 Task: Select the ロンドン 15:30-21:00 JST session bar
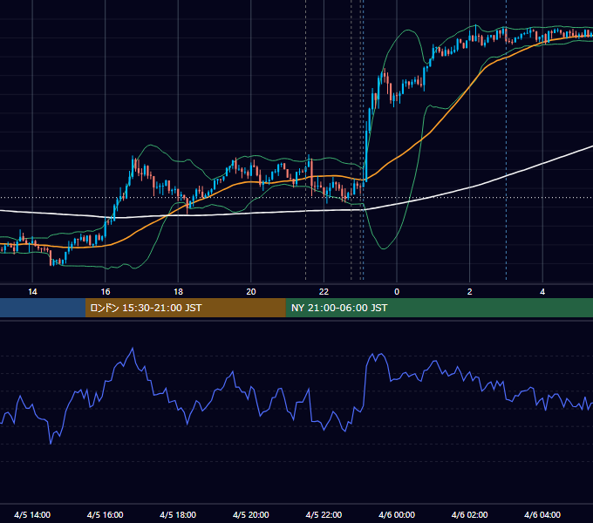click(185, 308)
